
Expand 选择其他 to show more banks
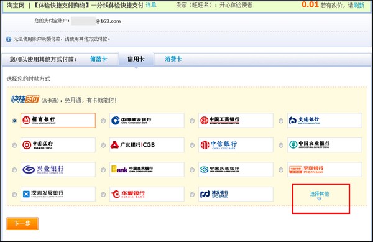(x=320, y=195)
